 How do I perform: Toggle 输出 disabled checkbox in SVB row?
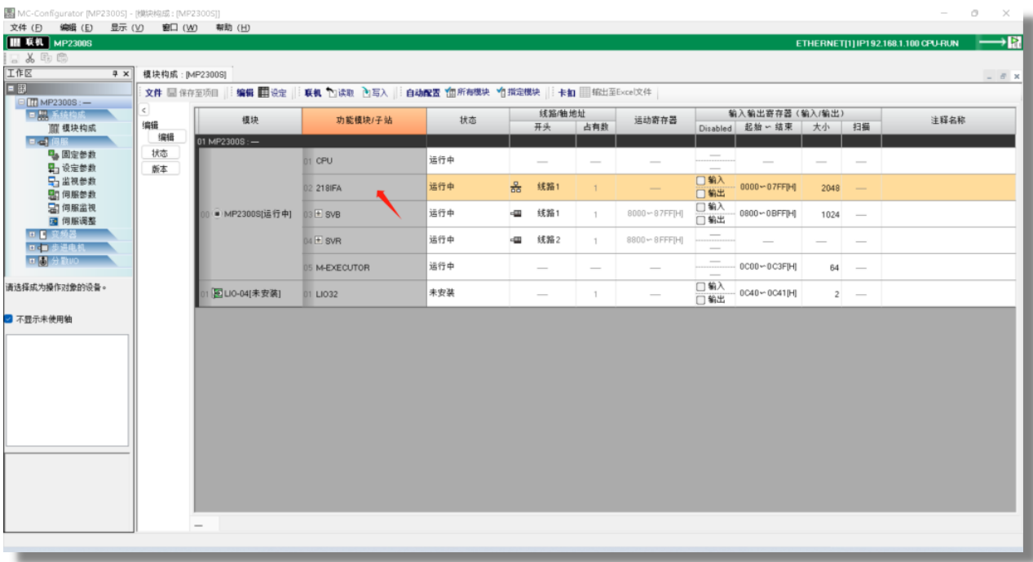[700, 220]
